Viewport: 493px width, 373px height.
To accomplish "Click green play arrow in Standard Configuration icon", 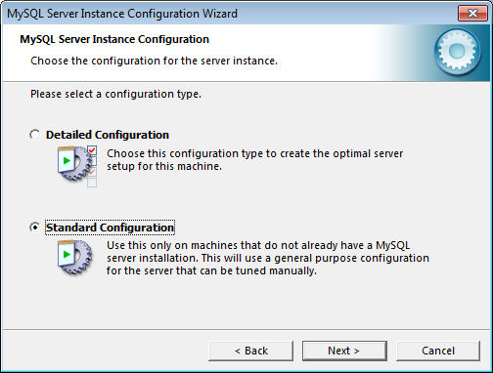I will tap(67, 254).
